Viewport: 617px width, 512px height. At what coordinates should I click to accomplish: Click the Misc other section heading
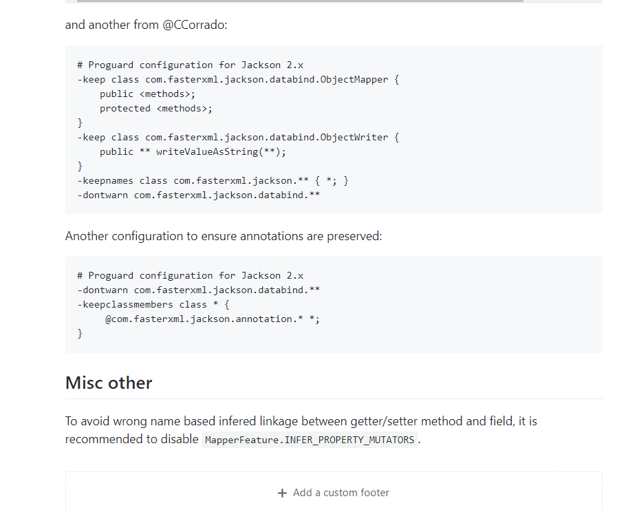109,383
